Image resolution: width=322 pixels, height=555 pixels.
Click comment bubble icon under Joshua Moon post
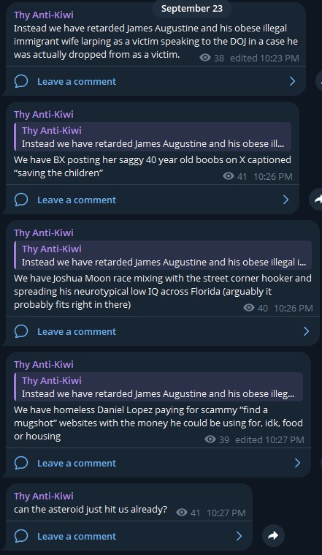[21, 332]
